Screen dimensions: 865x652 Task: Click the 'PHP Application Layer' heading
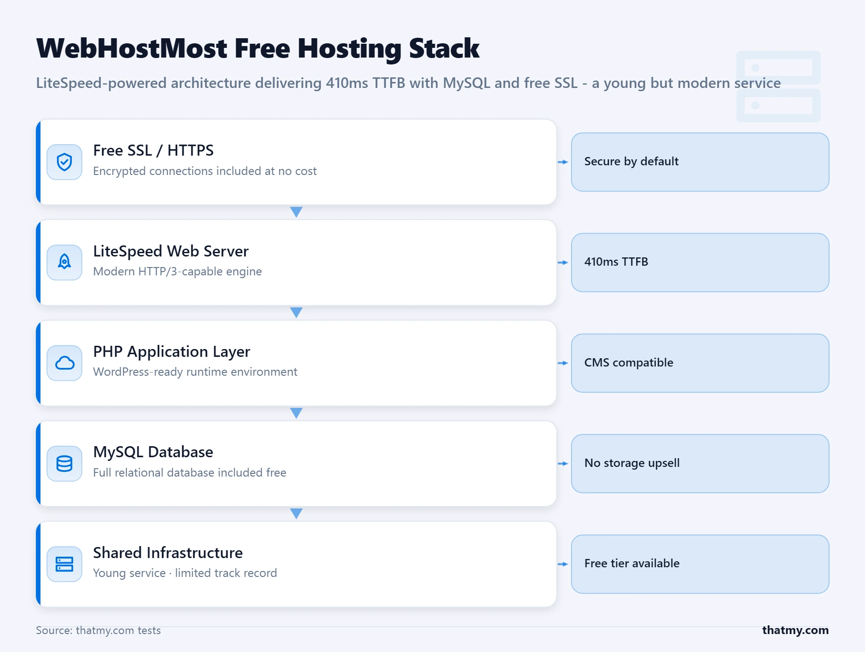click(x=172, y=352)
